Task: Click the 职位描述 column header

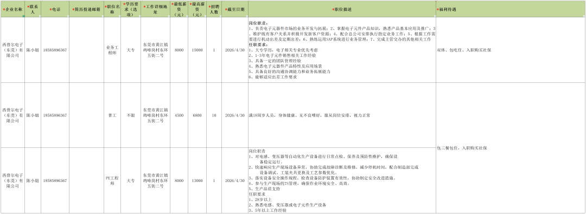Action: click(342, 9)
